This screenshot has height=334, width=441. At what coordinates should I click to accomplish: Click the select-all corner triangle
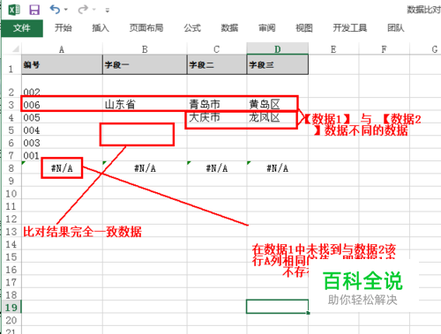[x=15, y=48]
